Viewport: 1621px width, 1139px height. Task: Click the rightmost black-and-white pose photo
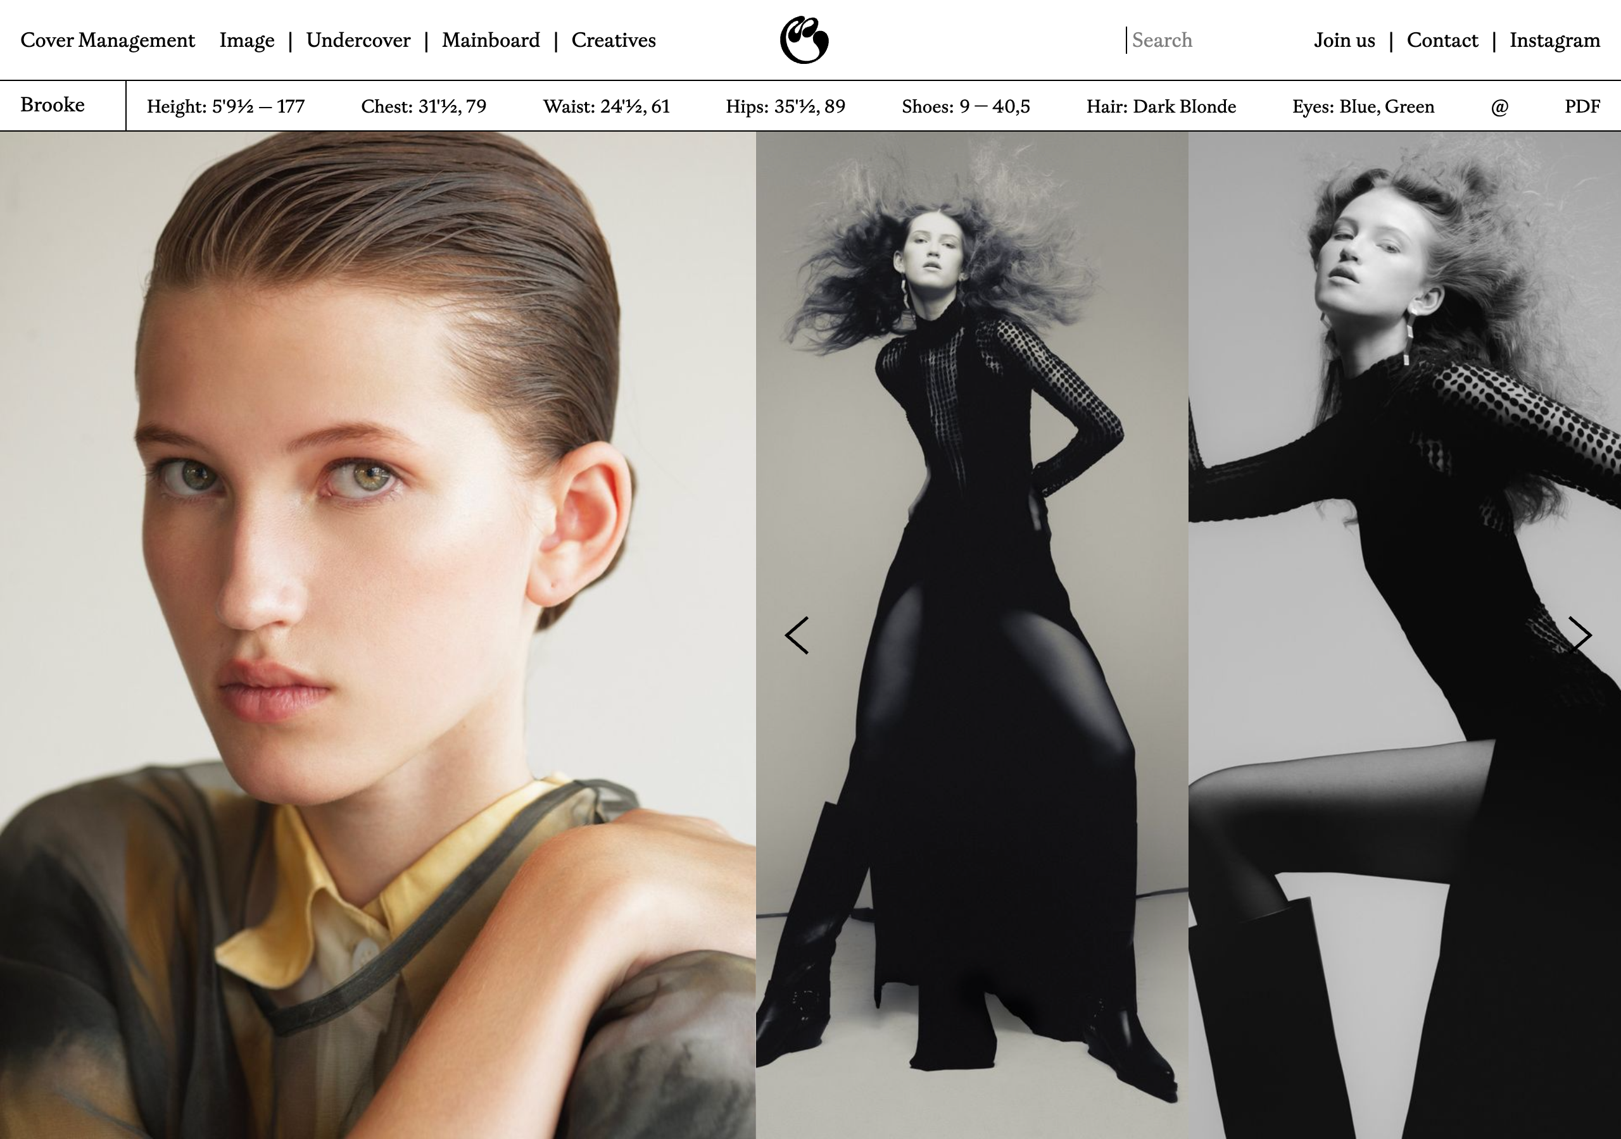coord(1405,494)
